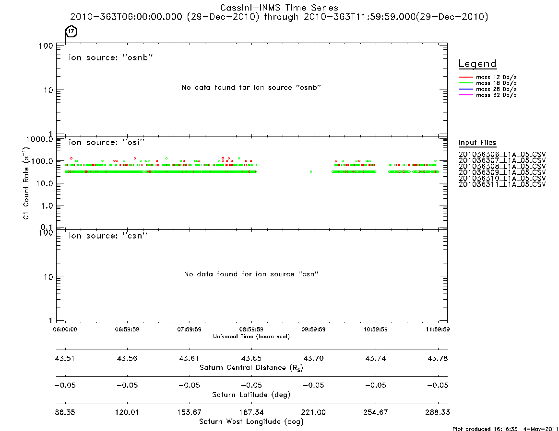
Task: Click the 'Universal Time (hours scet)' axis label
Action: [251, 336]
